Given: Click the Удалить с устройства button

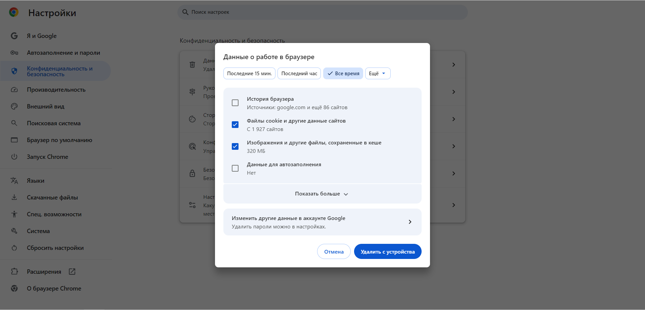Looking at the screenshot, I should [387, 251].
